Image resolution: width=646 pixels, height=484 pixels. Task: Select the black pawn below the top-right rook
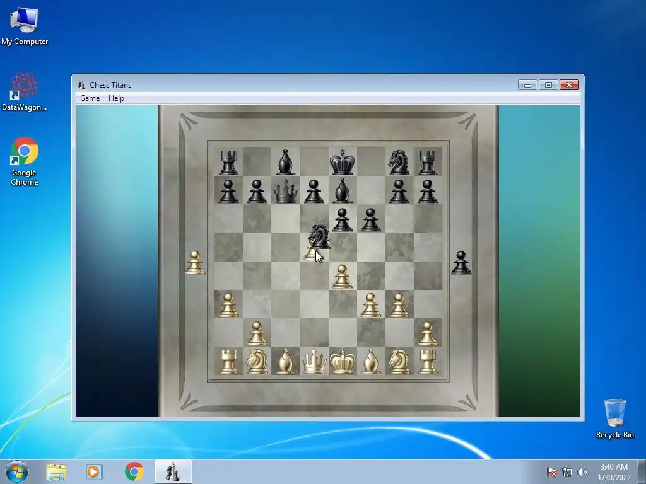(x=428, y=192)
